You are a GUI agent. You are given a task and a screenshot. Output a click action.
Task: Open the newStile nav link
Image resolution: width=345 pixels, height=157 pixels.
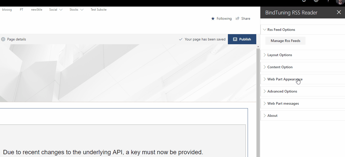click(37, 10)
